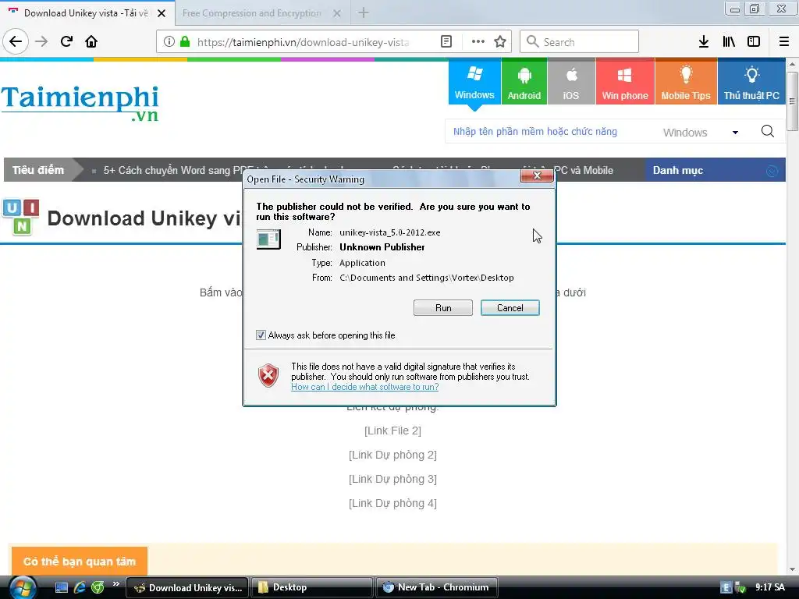Click the [Link Dự phòng 4] link

392,504
